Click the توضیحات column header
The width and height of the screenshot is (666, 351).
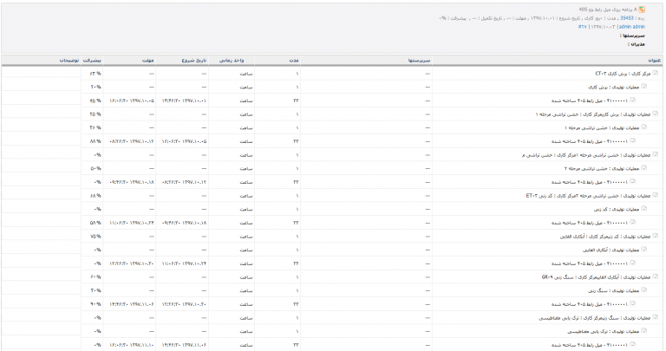69,61
